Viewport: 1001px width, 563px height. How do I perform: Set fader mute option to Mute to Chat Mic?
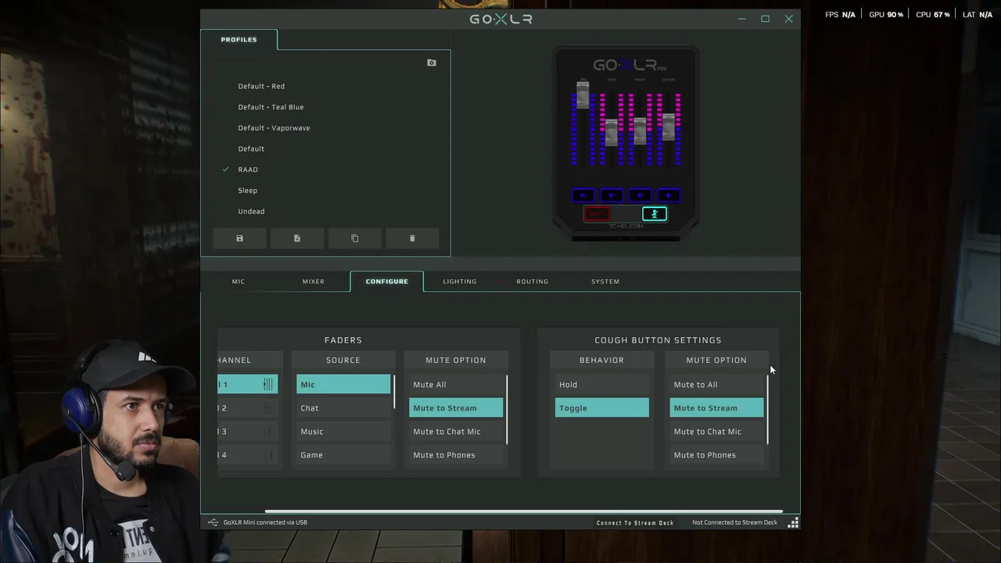pos(456,431)
